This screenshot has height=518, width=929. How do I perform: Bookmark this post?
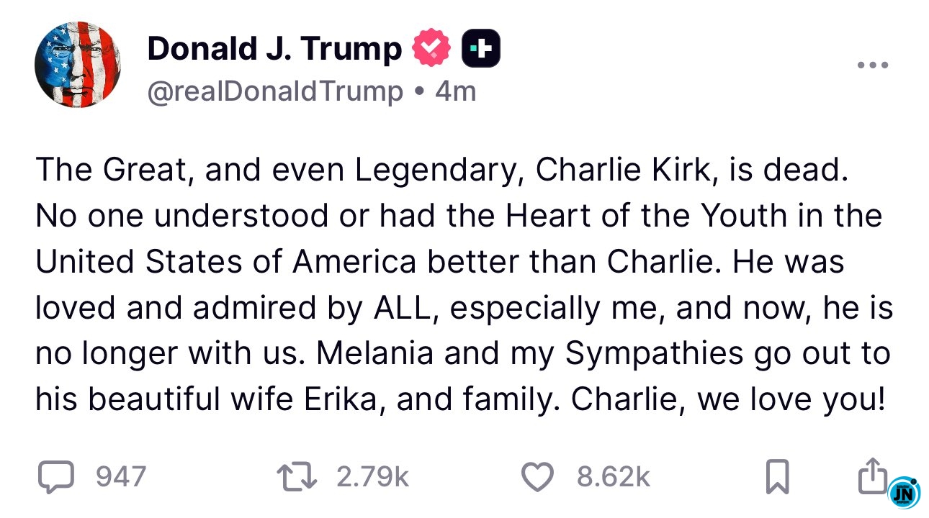click(776, 477)
